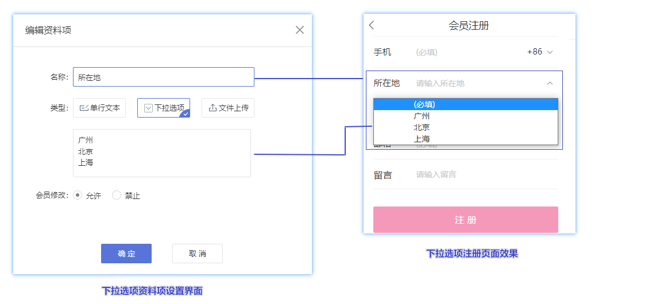Viewport: 645px width, 304px height.
Task: Confirm with the 确定 button
Action: click(x=126, y=254)
